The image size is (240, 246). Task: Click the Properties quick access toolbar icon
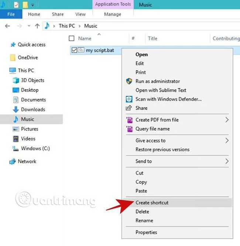click(16, 5)
